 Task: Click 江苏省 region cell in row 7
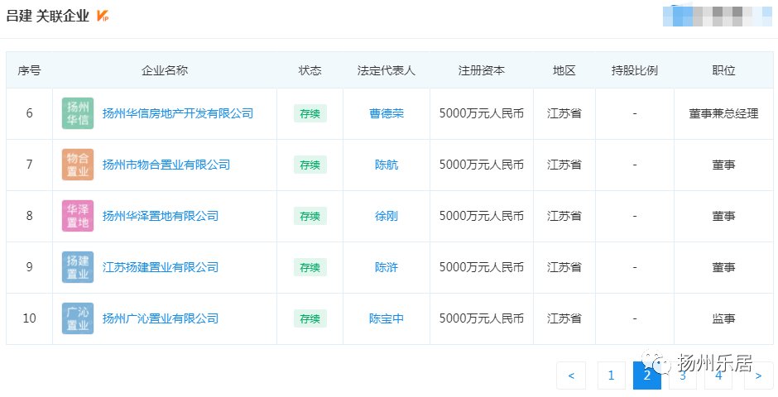(564, 165)
